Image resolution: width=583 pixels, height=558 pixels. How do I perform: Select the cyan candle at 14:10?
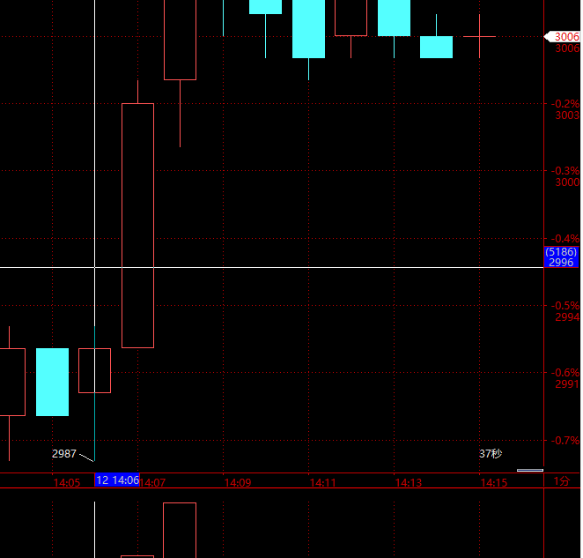tap(265, 7)
